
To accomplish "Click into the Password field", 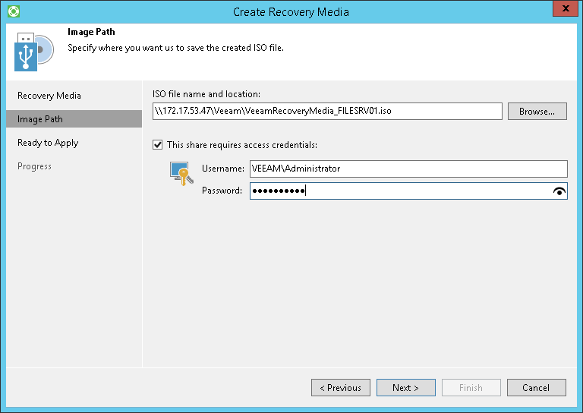I will point(399,191).
